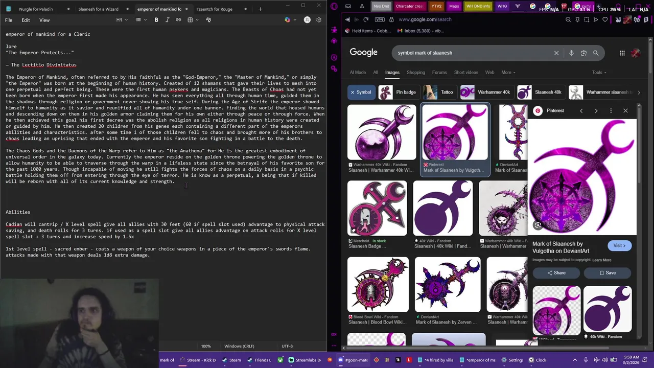Add a new Notepad tab
Screen dimensions: 654x368
(260, 9)
